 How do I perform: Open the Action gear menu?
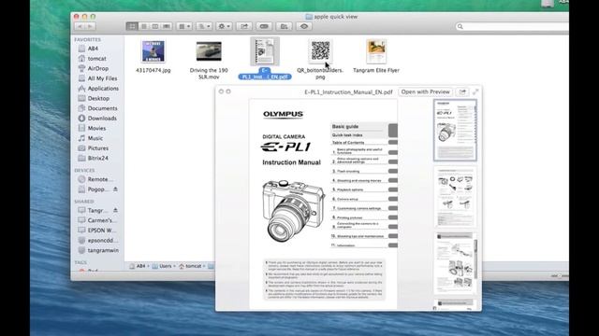pyautogui.click(x=224, y=26)
